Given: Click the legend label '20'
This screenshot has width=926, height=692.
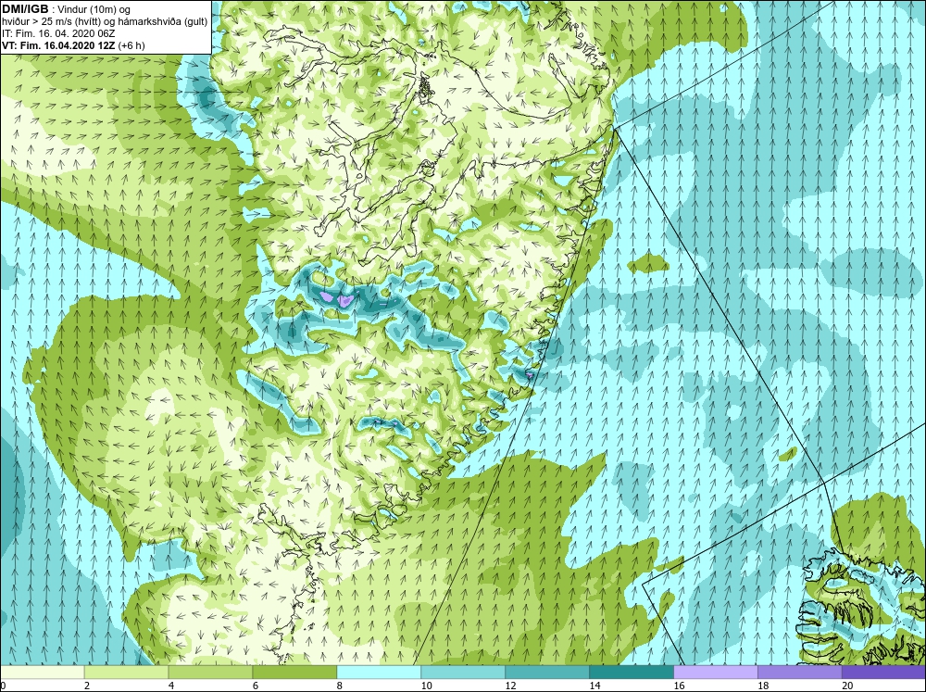Looking at the screenshot, I should pyautogui.click(x=847, y=686).
